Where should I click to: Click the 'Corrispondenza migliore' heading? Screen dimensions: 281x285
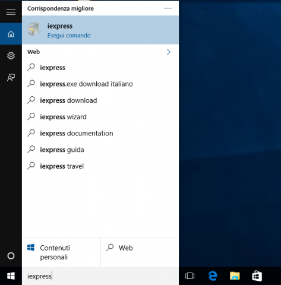click(x=61, y=8)
